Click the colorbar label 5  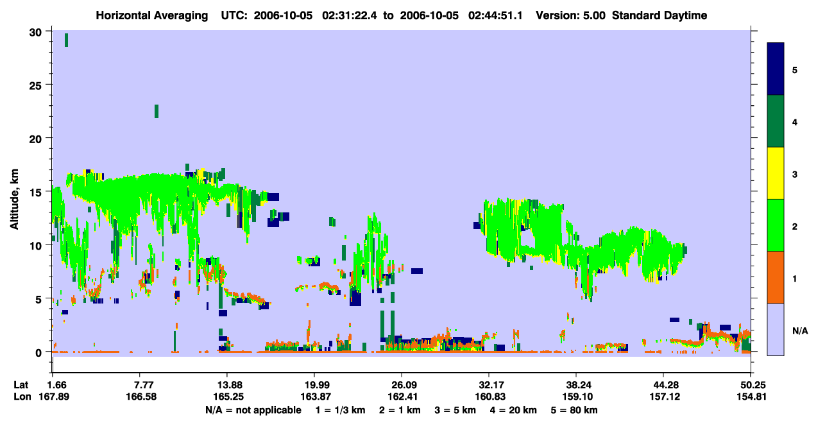point(796,69)
